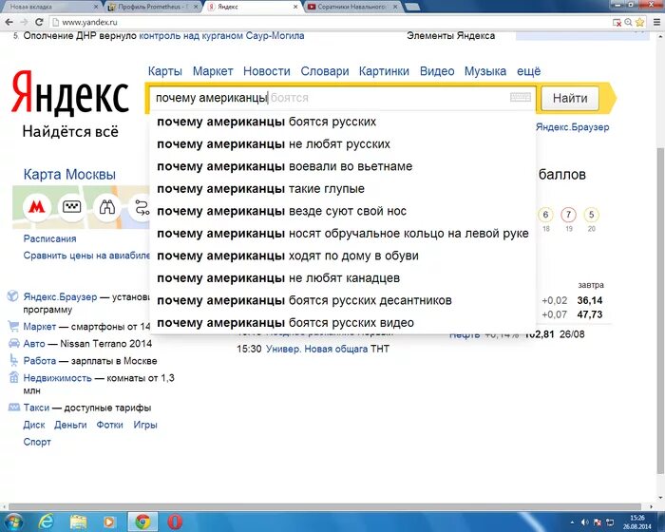This screenshot has height=532, width=665.
Task: Show hidden tray icons arrow
Action: (572, 522)
